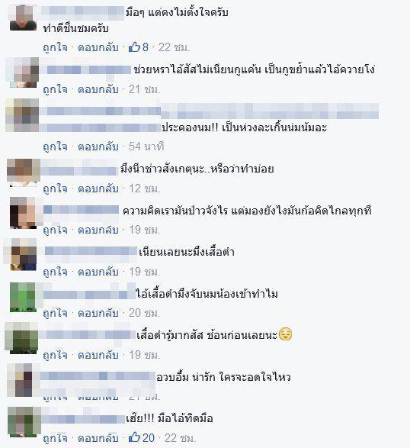Click the 54 นาที timestamp
Screen dimensions: 410x448
pos(146,147)
